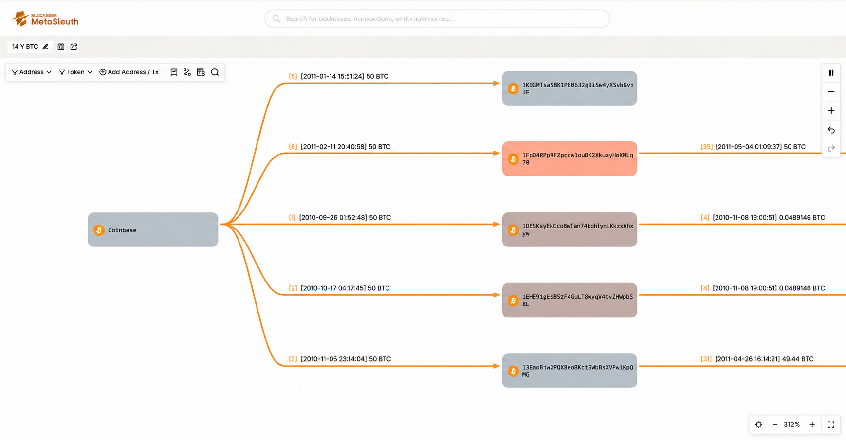846x440 pixels.
Task: Select the highlighted node 1FpD4RPp9FZpccw1ouBK2XkuayHoKMLq
Action: pos(570,159)
